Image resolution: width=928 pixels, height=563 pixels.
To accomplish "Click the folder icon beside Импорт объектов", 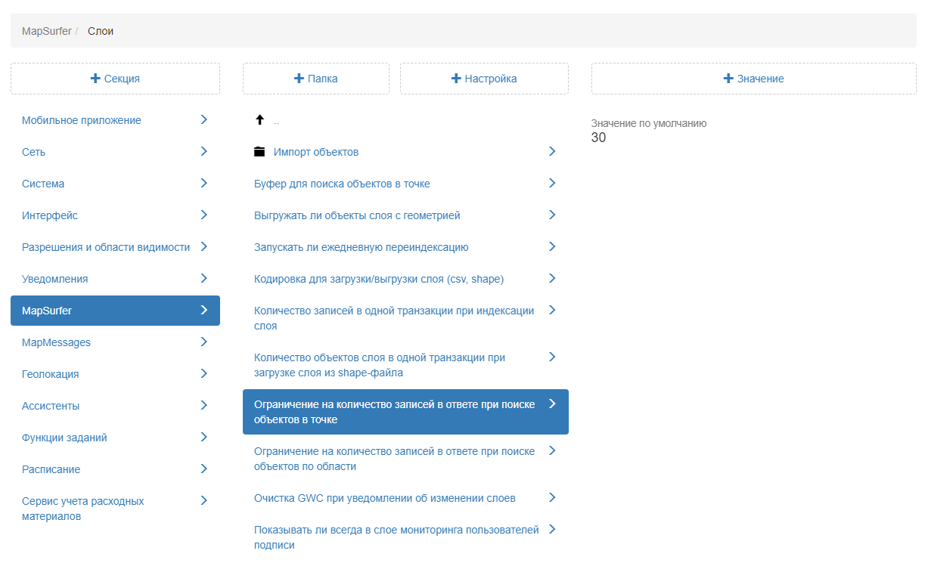I will [259, 152].
